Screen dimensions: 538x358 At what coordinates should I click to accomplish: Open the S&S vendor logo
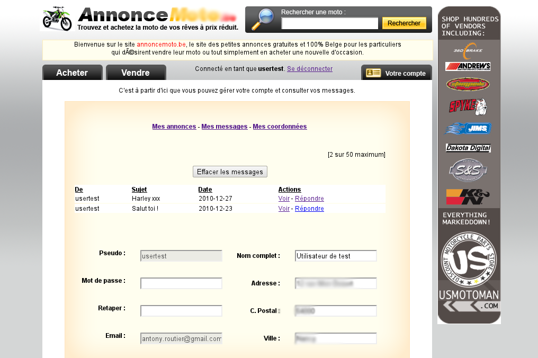(468, 171)
